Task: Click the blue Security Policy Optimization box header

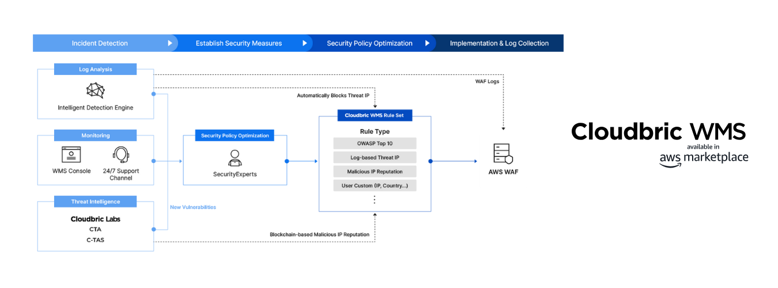Action: point(235,136)
